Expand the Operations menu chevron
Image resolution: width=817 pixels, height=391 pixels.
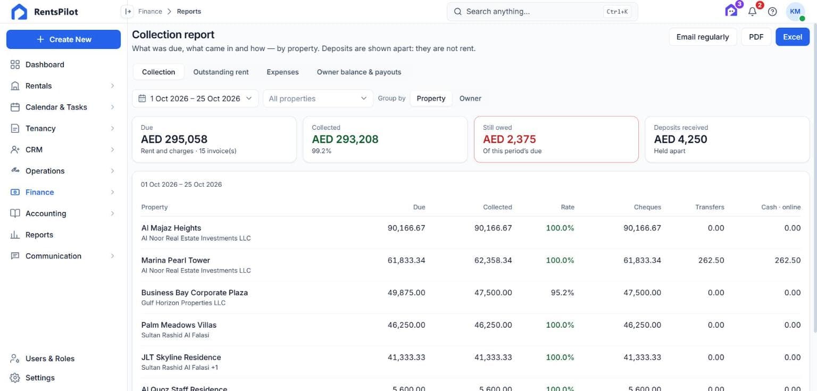112,171
